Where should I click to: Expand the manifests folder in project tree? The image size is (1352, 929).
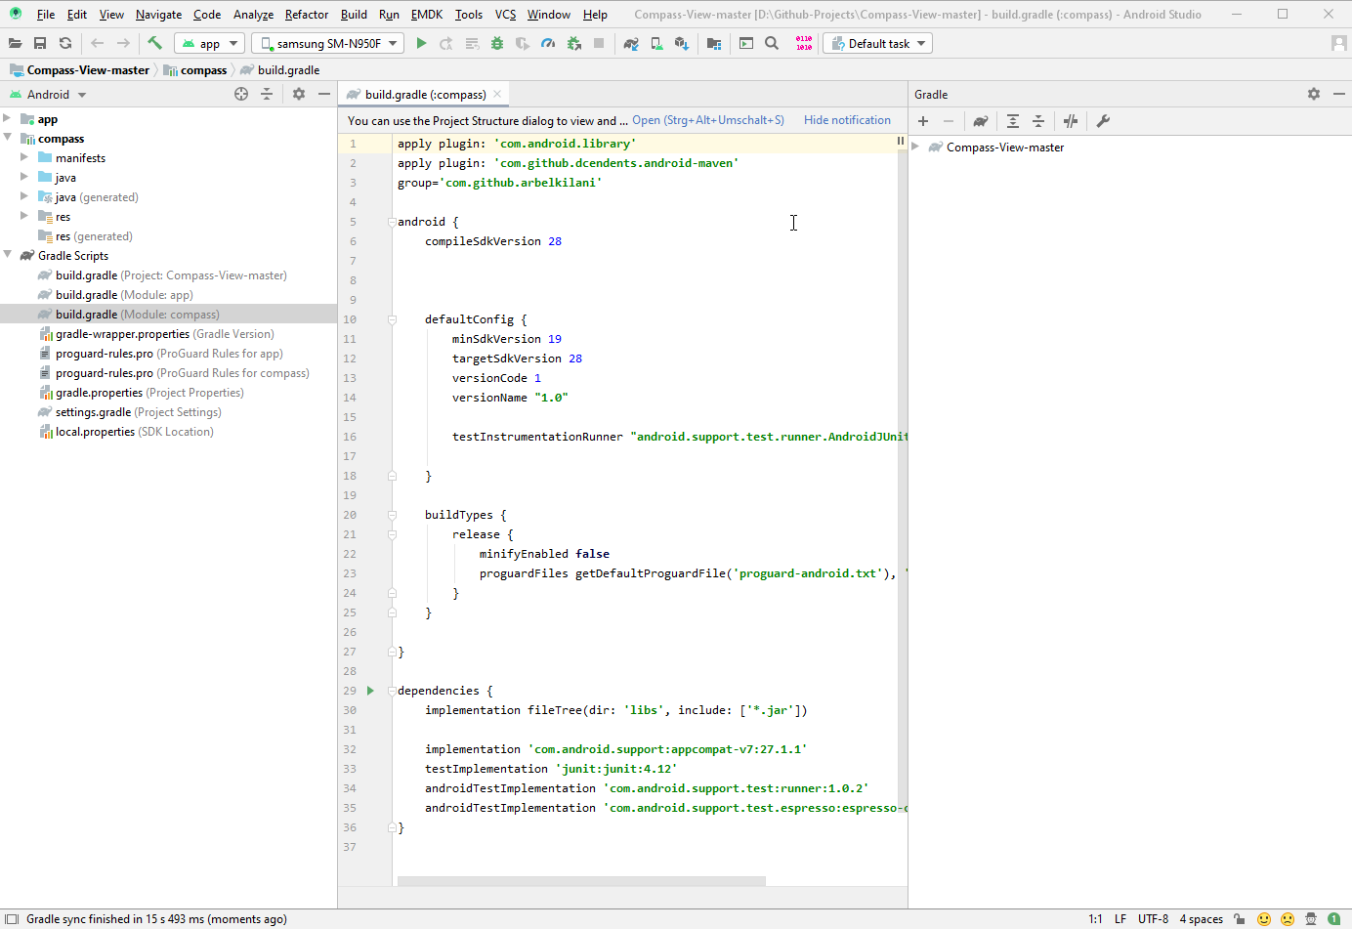pyautogui.click(x=24, y=158)
